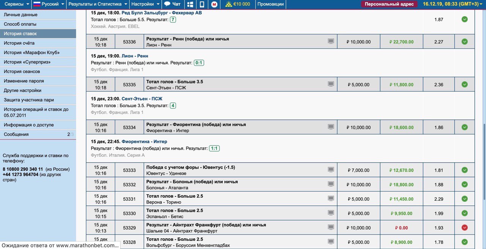Open Информация о доступе in sidebar
The image size is (486, 249).
38,125
